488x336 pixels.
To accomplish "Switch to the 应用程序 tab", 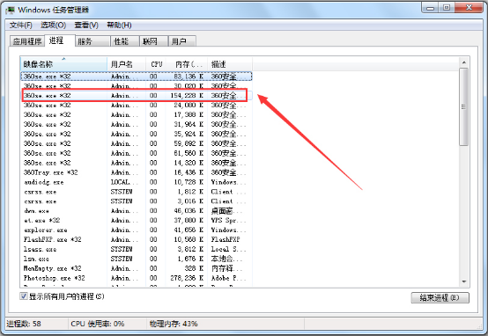I will 27,41.
